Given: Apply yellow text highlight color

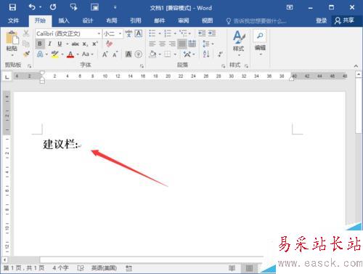Looking at the screenshot, I should click(x=55, y=55).
